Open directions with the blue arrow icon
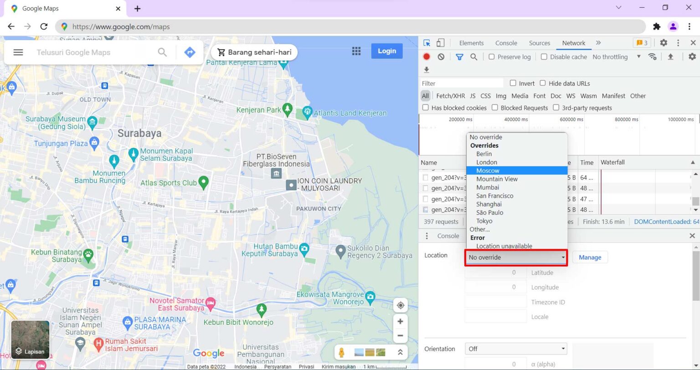The height and width of the screenshot is (370, 700). pyautogui.click(x=190, y=52)
